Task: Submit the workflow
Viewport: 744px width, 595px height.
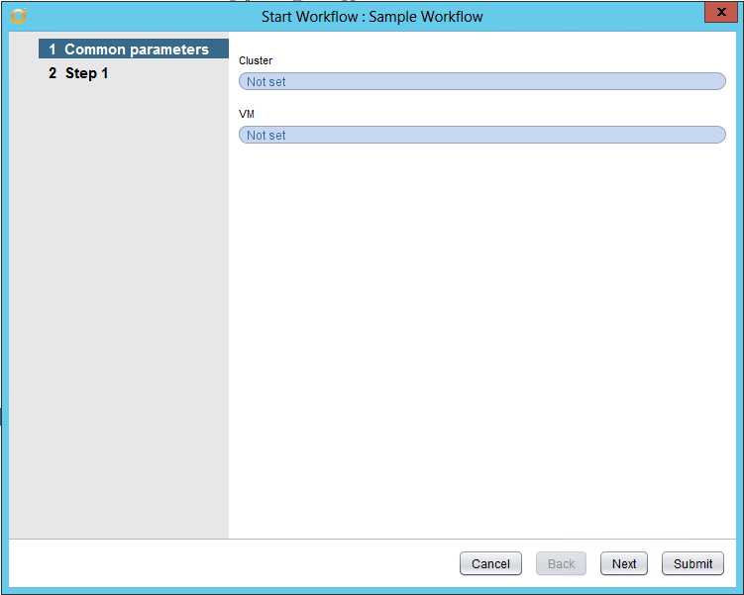Action: click(692, 563)
